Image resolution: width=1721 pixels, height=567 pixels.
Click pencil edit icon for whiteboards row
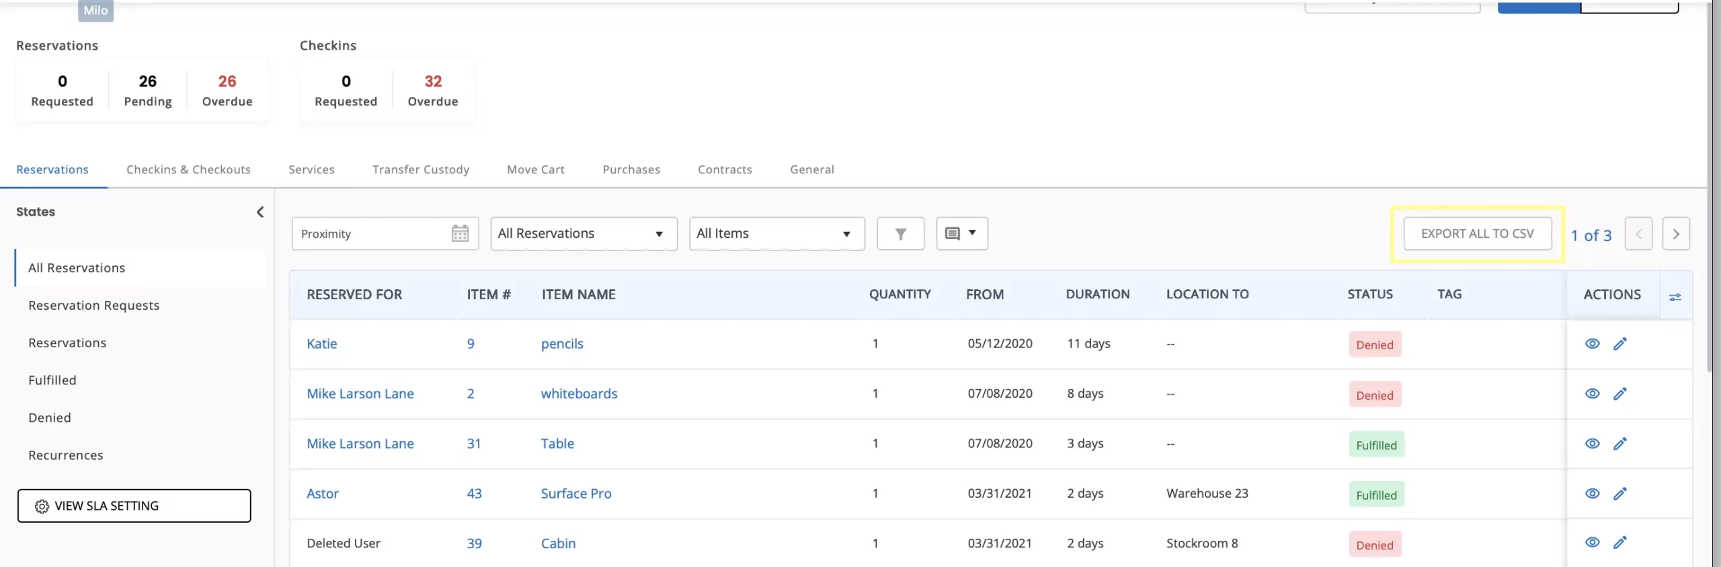pos(1619,394)
